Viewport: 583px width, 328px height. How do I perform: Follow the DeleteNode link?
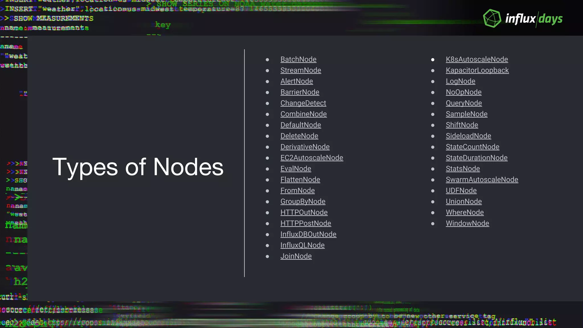(299, 136)
